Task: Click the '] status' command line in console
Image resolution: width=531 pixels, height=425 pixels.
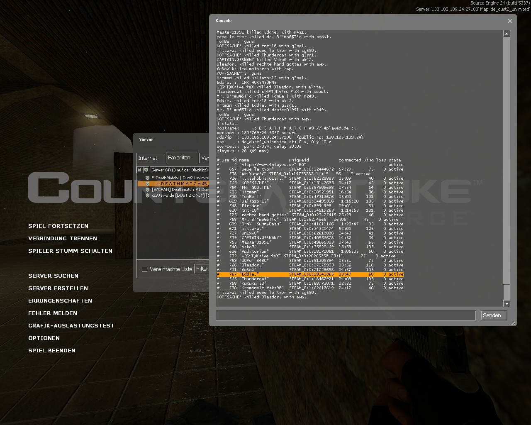Action: 227,124
